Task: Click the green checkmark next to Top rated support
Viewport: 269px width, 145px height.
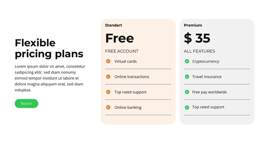Action: click(187, 107)
